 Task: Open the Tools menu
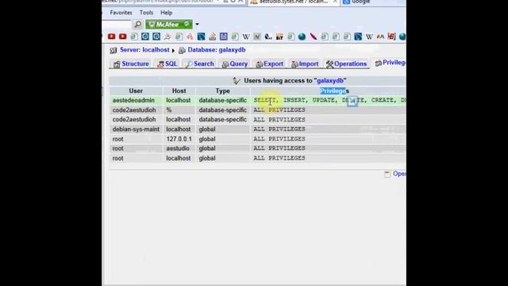(x=146, y=13)
